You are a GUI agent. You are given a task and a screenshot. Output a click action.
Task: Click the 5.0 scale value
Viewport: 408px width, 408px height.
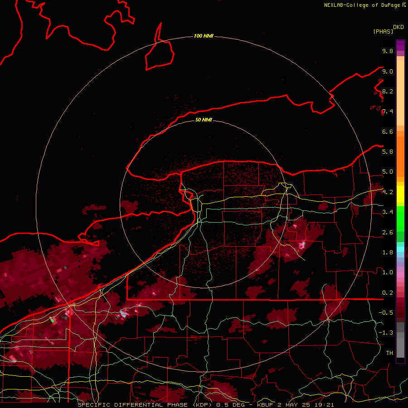click(388, 172)
